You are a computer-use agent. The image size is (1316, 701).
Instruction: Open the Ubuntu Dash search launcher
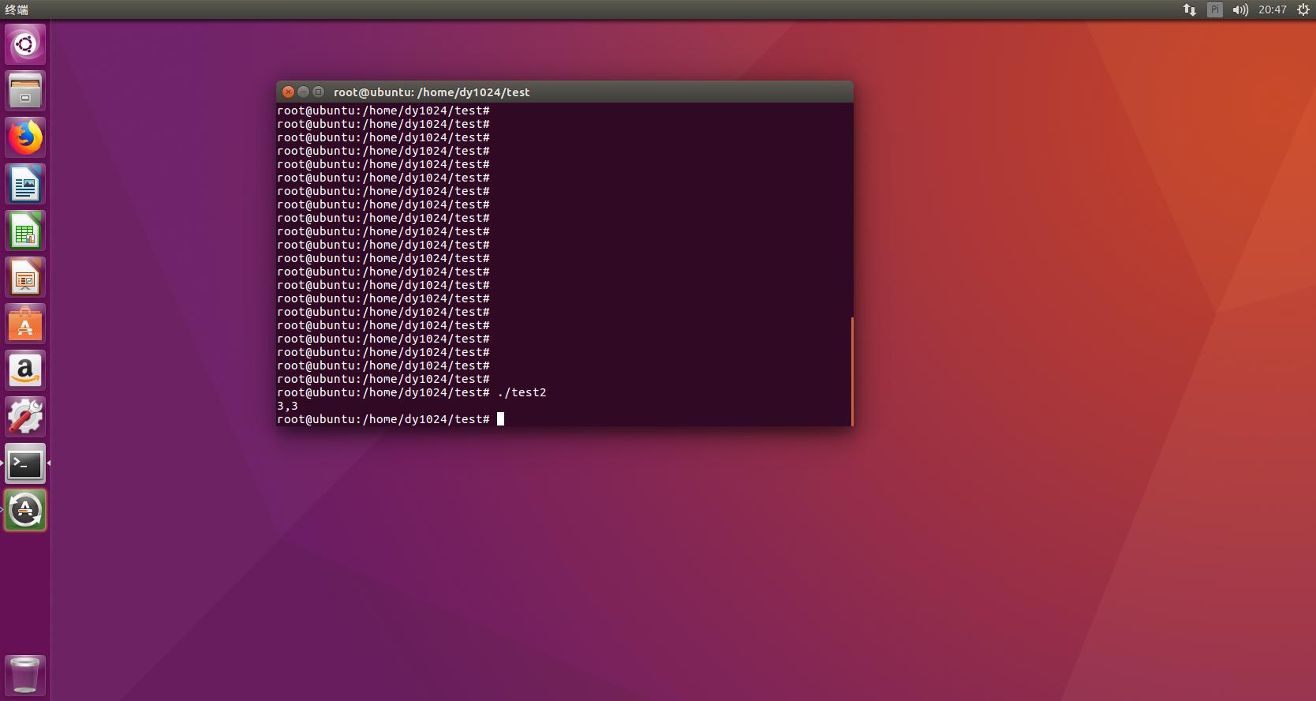point(25,44)
